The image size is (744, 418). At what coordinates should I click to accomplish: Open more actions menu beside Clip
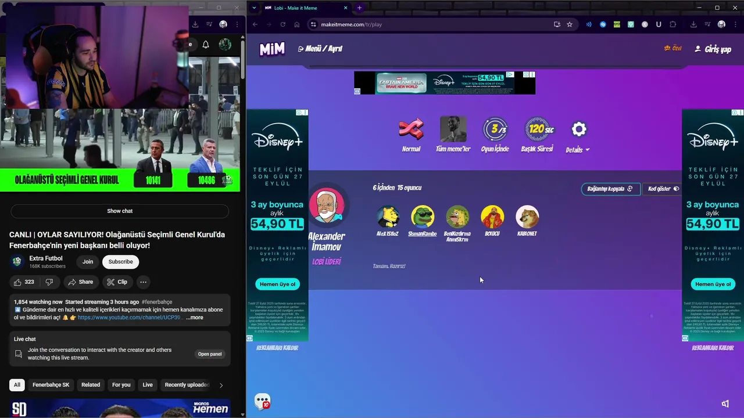pos(143,282)
